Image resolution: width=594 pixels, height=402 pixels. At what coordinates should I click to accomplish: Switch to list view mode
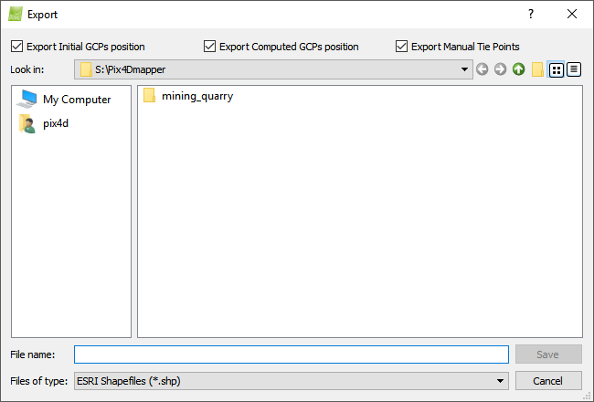click(x=556, y=69)
